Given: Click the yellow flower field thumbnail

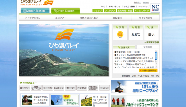Looking at the screenshot, I should click(x=86, y=100).
